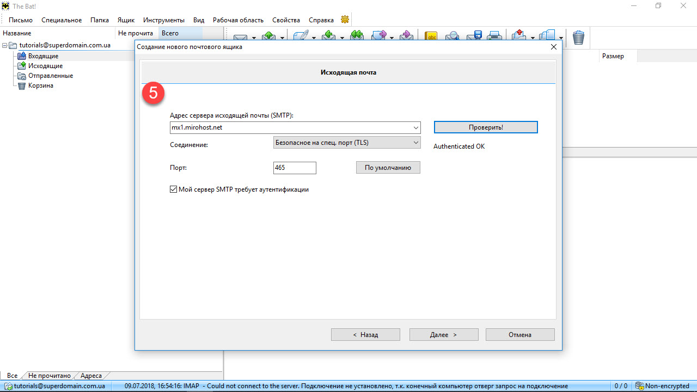Click the Print message toolbar icon
The height and width of the screenshot is (392, 697).
(494, 36)
